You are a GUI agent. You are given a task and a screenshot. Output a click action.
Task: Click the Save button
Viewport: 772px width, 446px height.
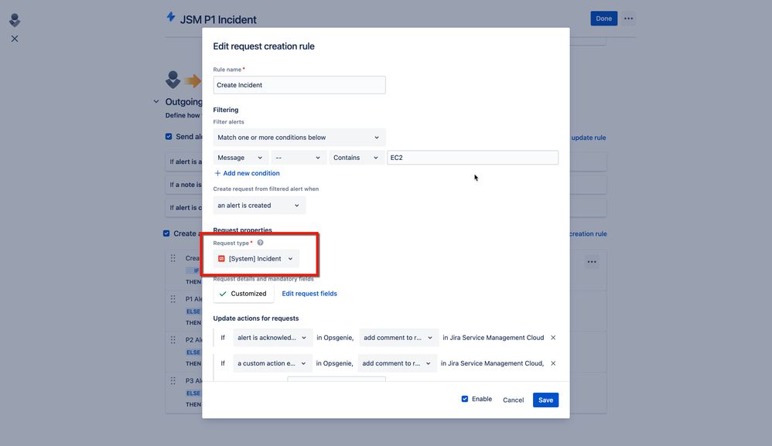click(545, 400)
